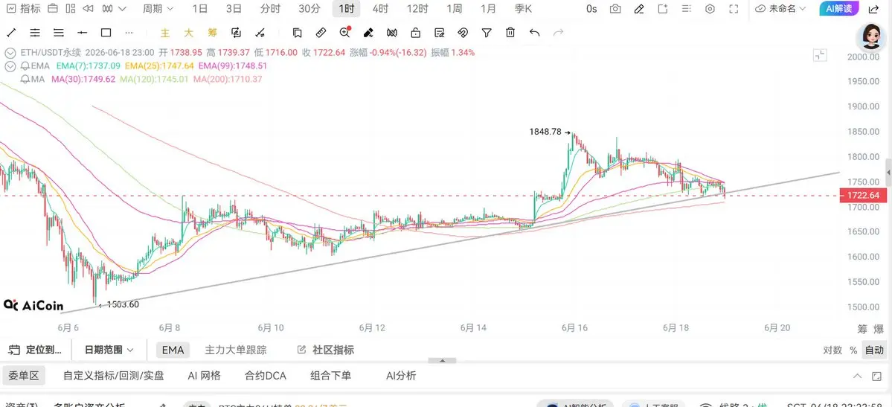Switch to the 1日 timeframe
Image resolution: width=892 pixels, height=407 pixels.
point(199,8)
